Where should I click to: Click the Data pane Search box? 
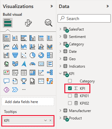(84, 19)
